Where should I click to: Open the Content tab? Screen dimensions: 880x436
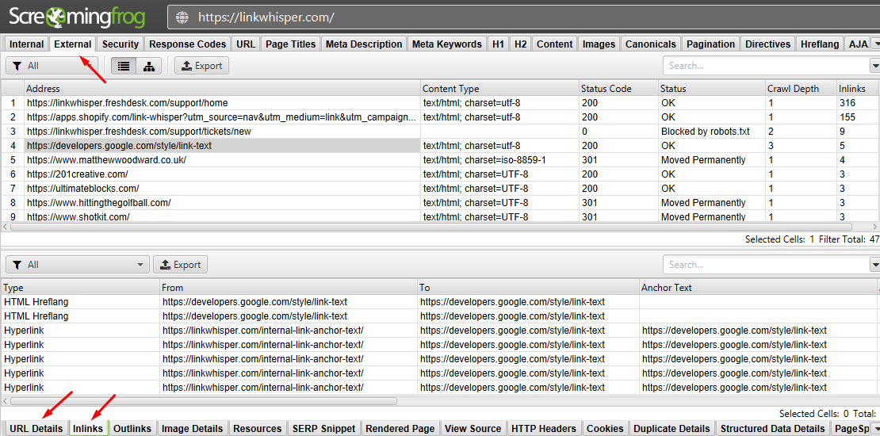click(x=554, y=44)
